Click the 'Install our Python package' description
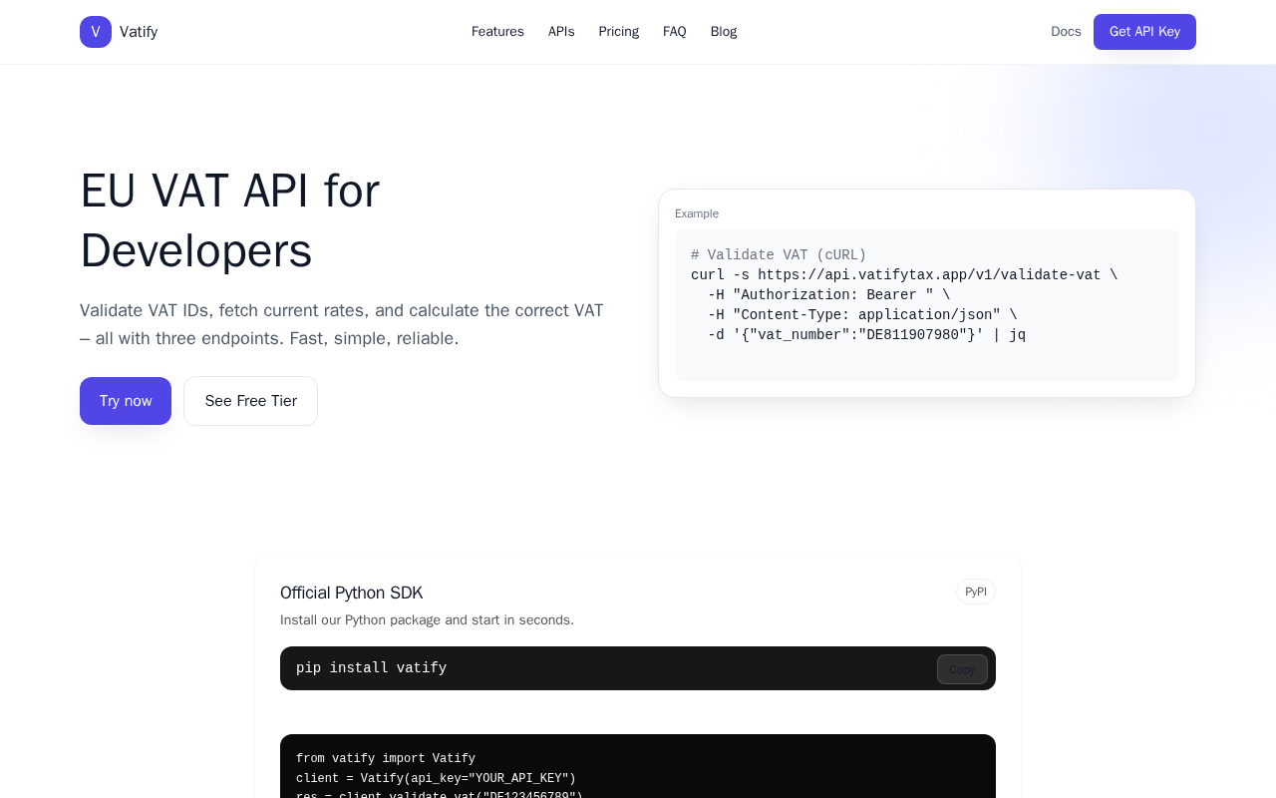This screenshot has width=1276, height=798. coord(427,620)
